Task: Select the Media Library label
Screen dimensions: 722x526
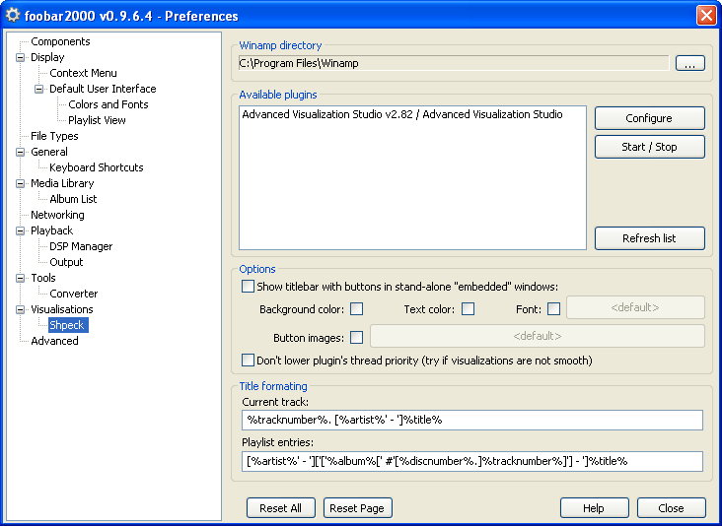Action: (x=62, y=183)
